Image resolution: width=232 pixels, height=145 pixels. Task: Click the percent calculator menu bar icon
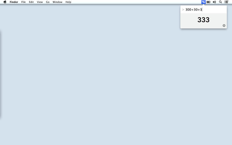click(204, 2)
